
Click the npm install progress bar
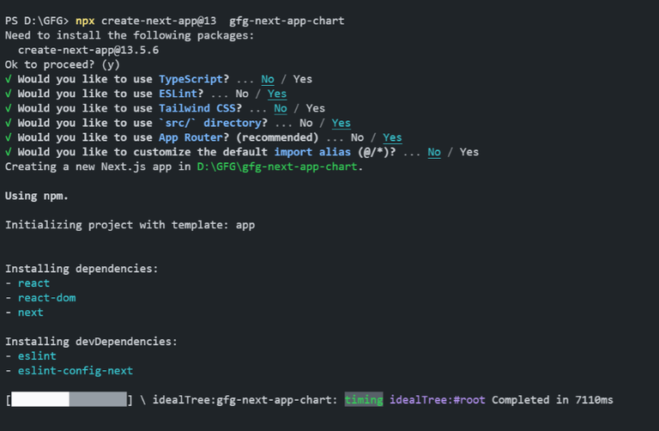pyautogui.click(x=70, y=400)
